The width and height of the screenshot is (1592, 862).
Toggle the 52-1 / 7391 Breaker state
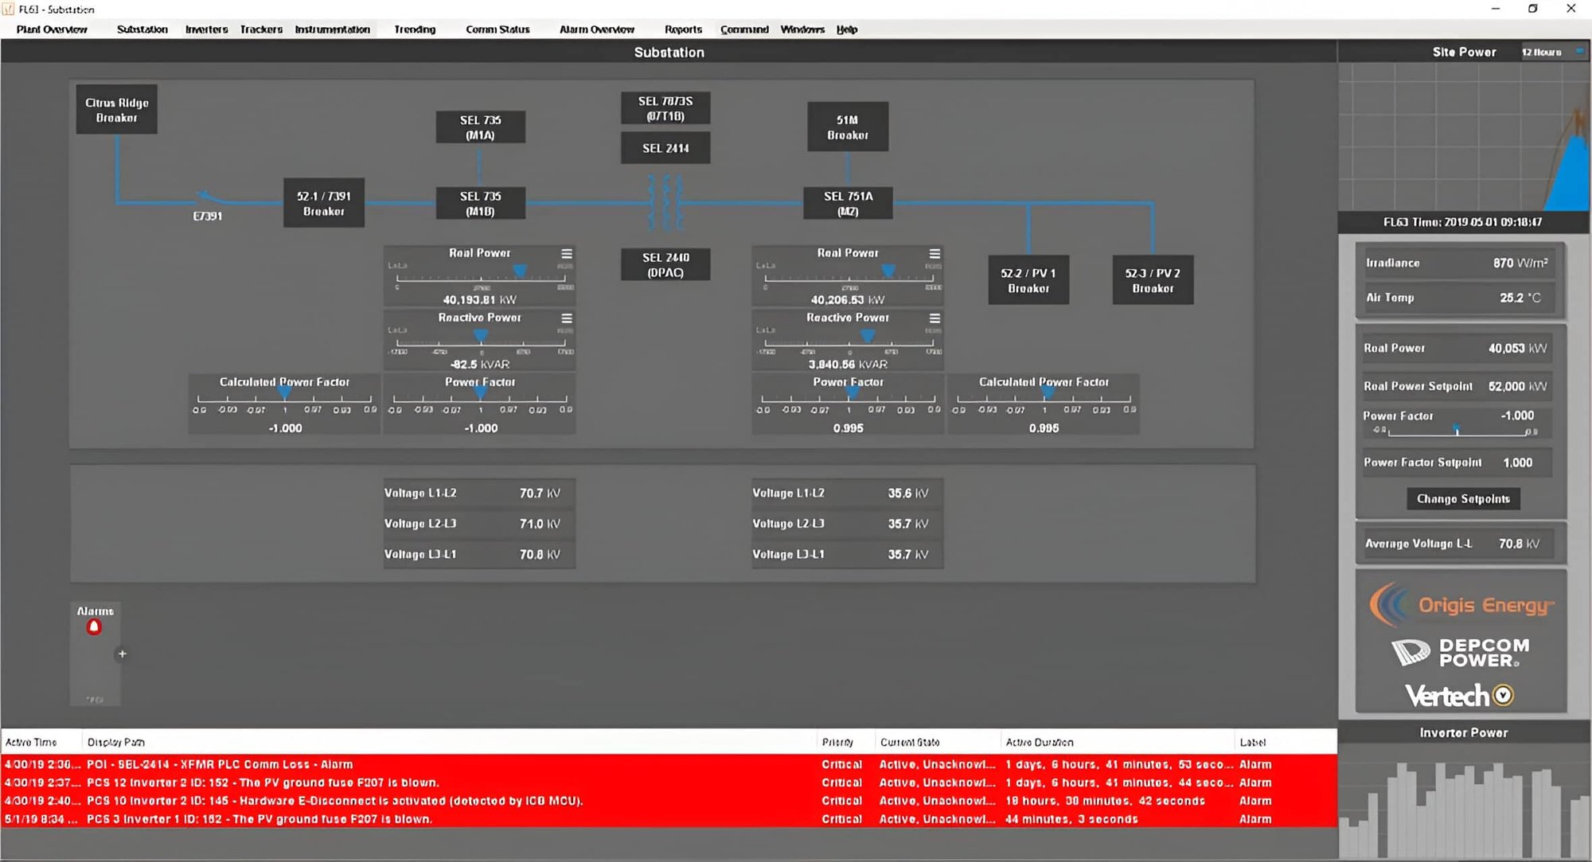coord(323,202)
